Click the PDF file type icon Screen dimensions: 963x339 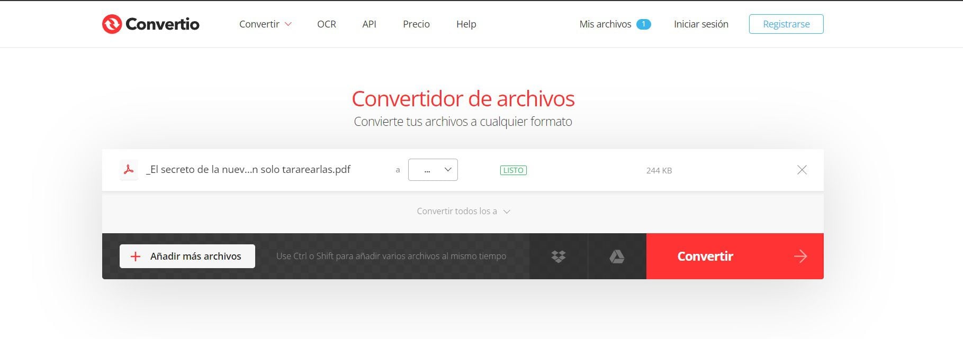[129, 170]
